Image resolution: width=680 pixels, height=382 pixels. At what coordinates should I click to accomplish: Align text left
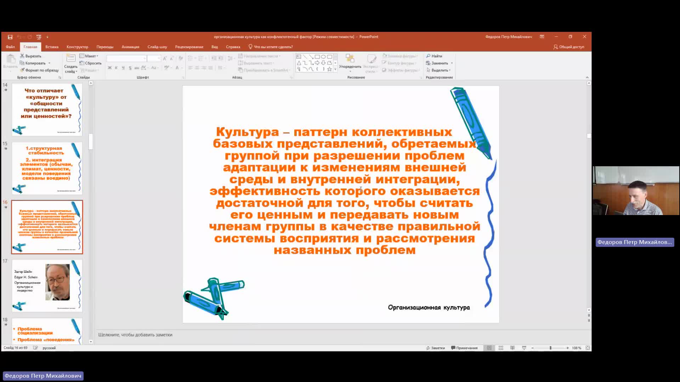[191, 68]
